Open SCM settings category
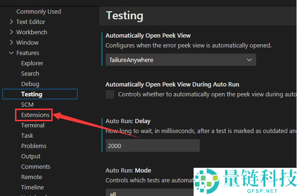 [x=27, y=104]
